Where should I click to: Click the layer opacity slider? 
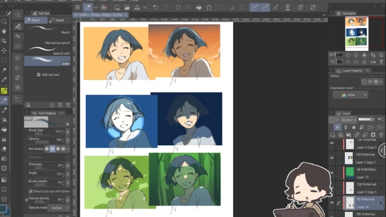[x=366, y=119]
